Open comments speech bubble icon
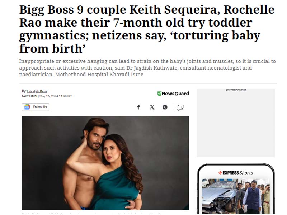287x215 pixels. coord(180,107)
